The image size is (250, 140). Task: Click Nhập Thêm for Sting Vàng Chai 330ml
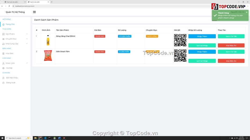pos(202,36)
